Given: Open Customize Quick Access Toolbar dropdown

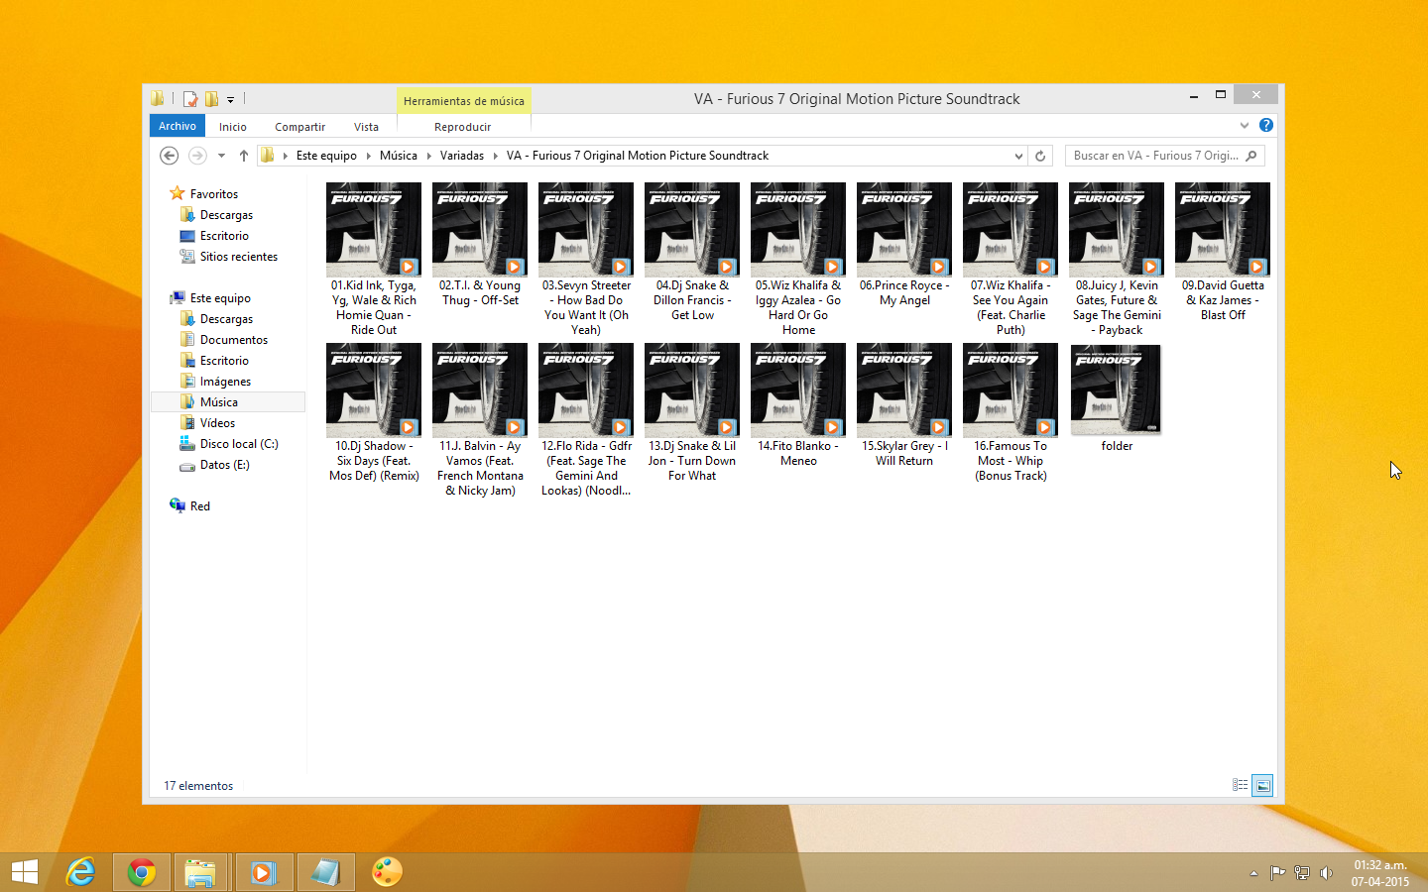Looking at the screenshot, I should click(x=230, y=100).
